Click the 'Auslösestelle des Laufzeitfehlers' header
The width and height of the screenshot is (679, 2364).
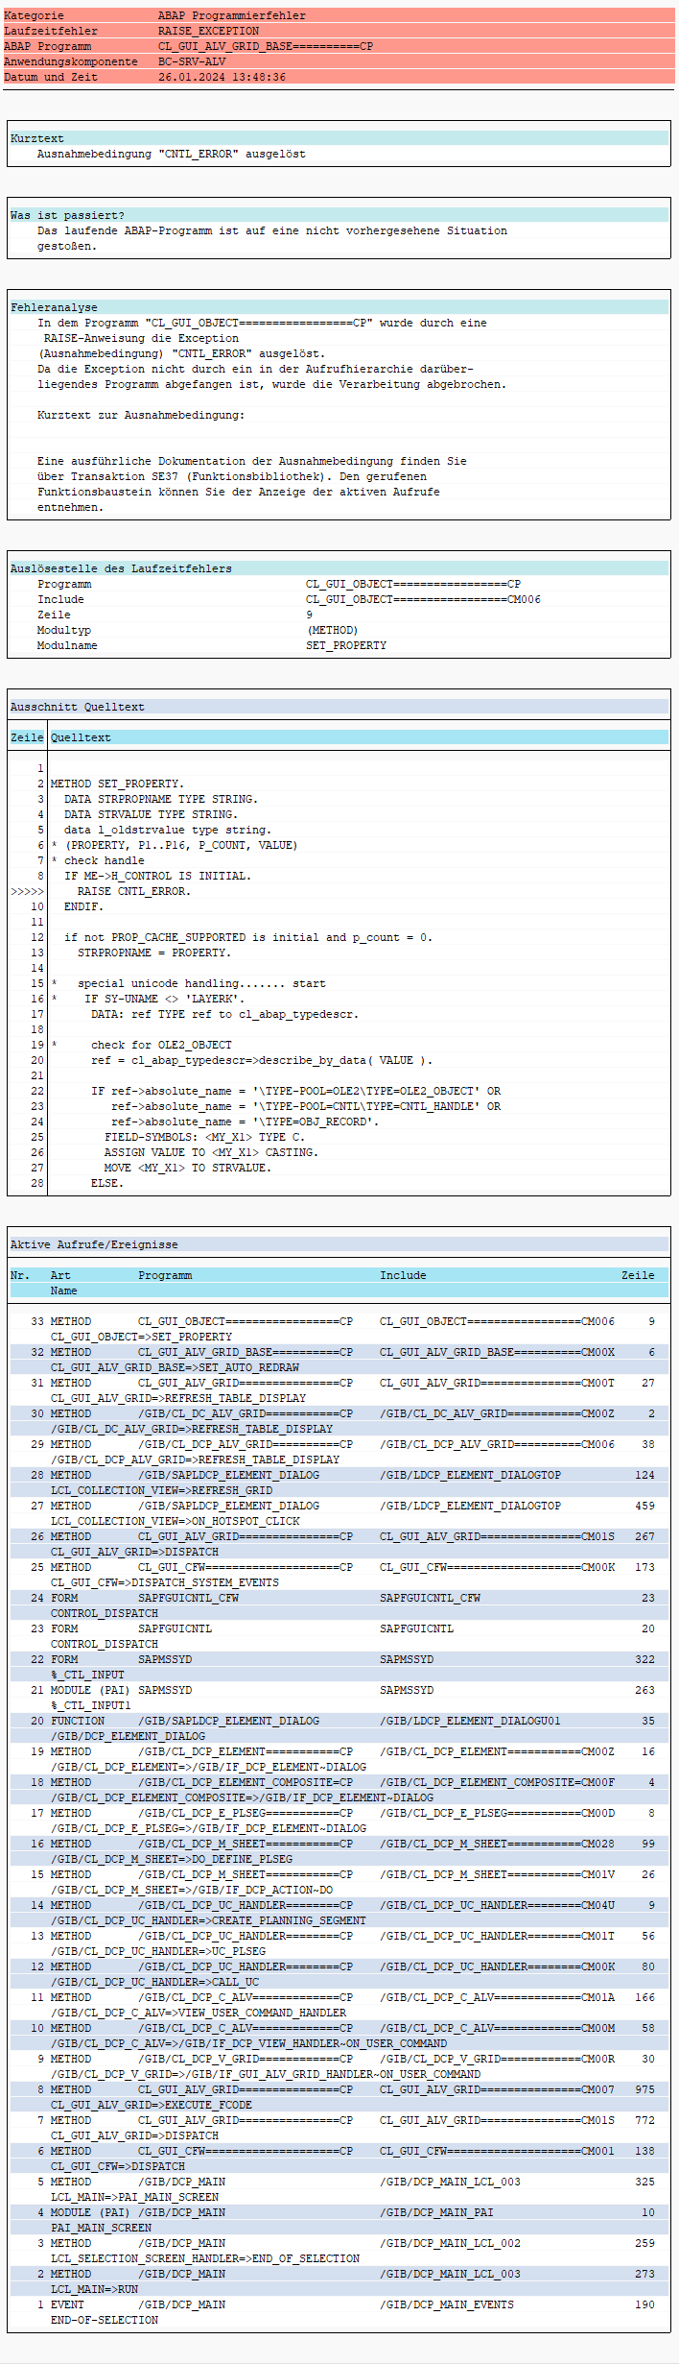(x=121, y=568)
